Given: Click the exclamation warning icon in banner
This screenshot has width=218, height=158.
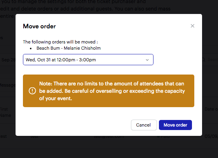Looking at the screenshot, I should pyautogui.click(x=32, y=91).
